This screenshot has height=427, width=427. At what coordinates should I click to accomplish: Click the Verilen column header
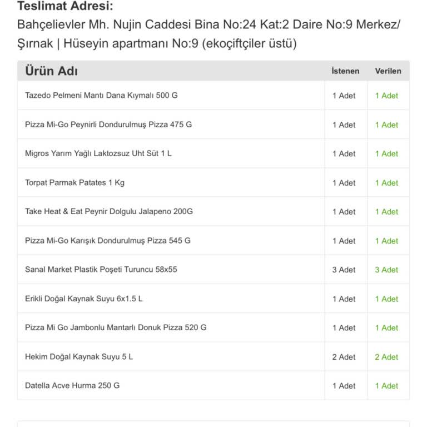tap(388, 71)
